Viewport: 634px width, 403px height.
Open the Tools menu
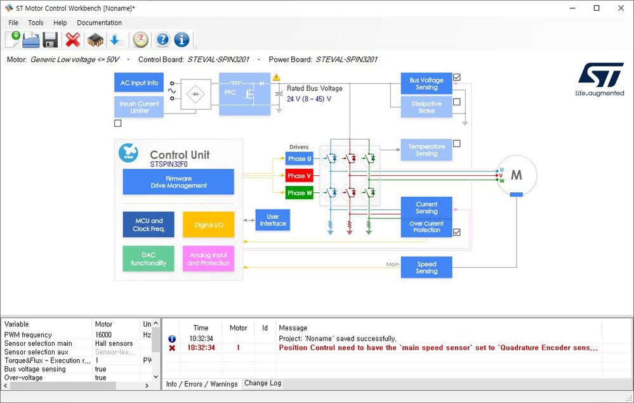point(36,23)
